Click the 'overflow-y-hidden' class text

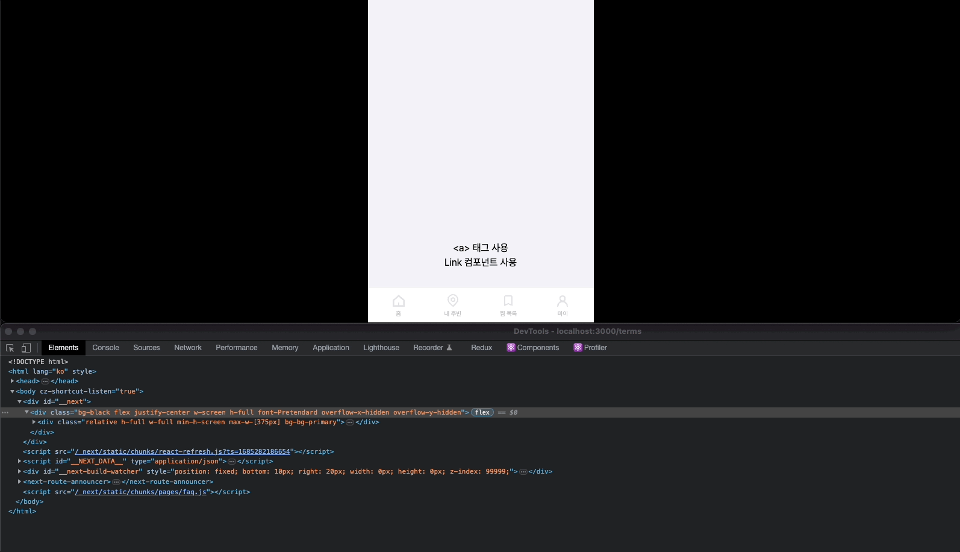pos(427,413)
